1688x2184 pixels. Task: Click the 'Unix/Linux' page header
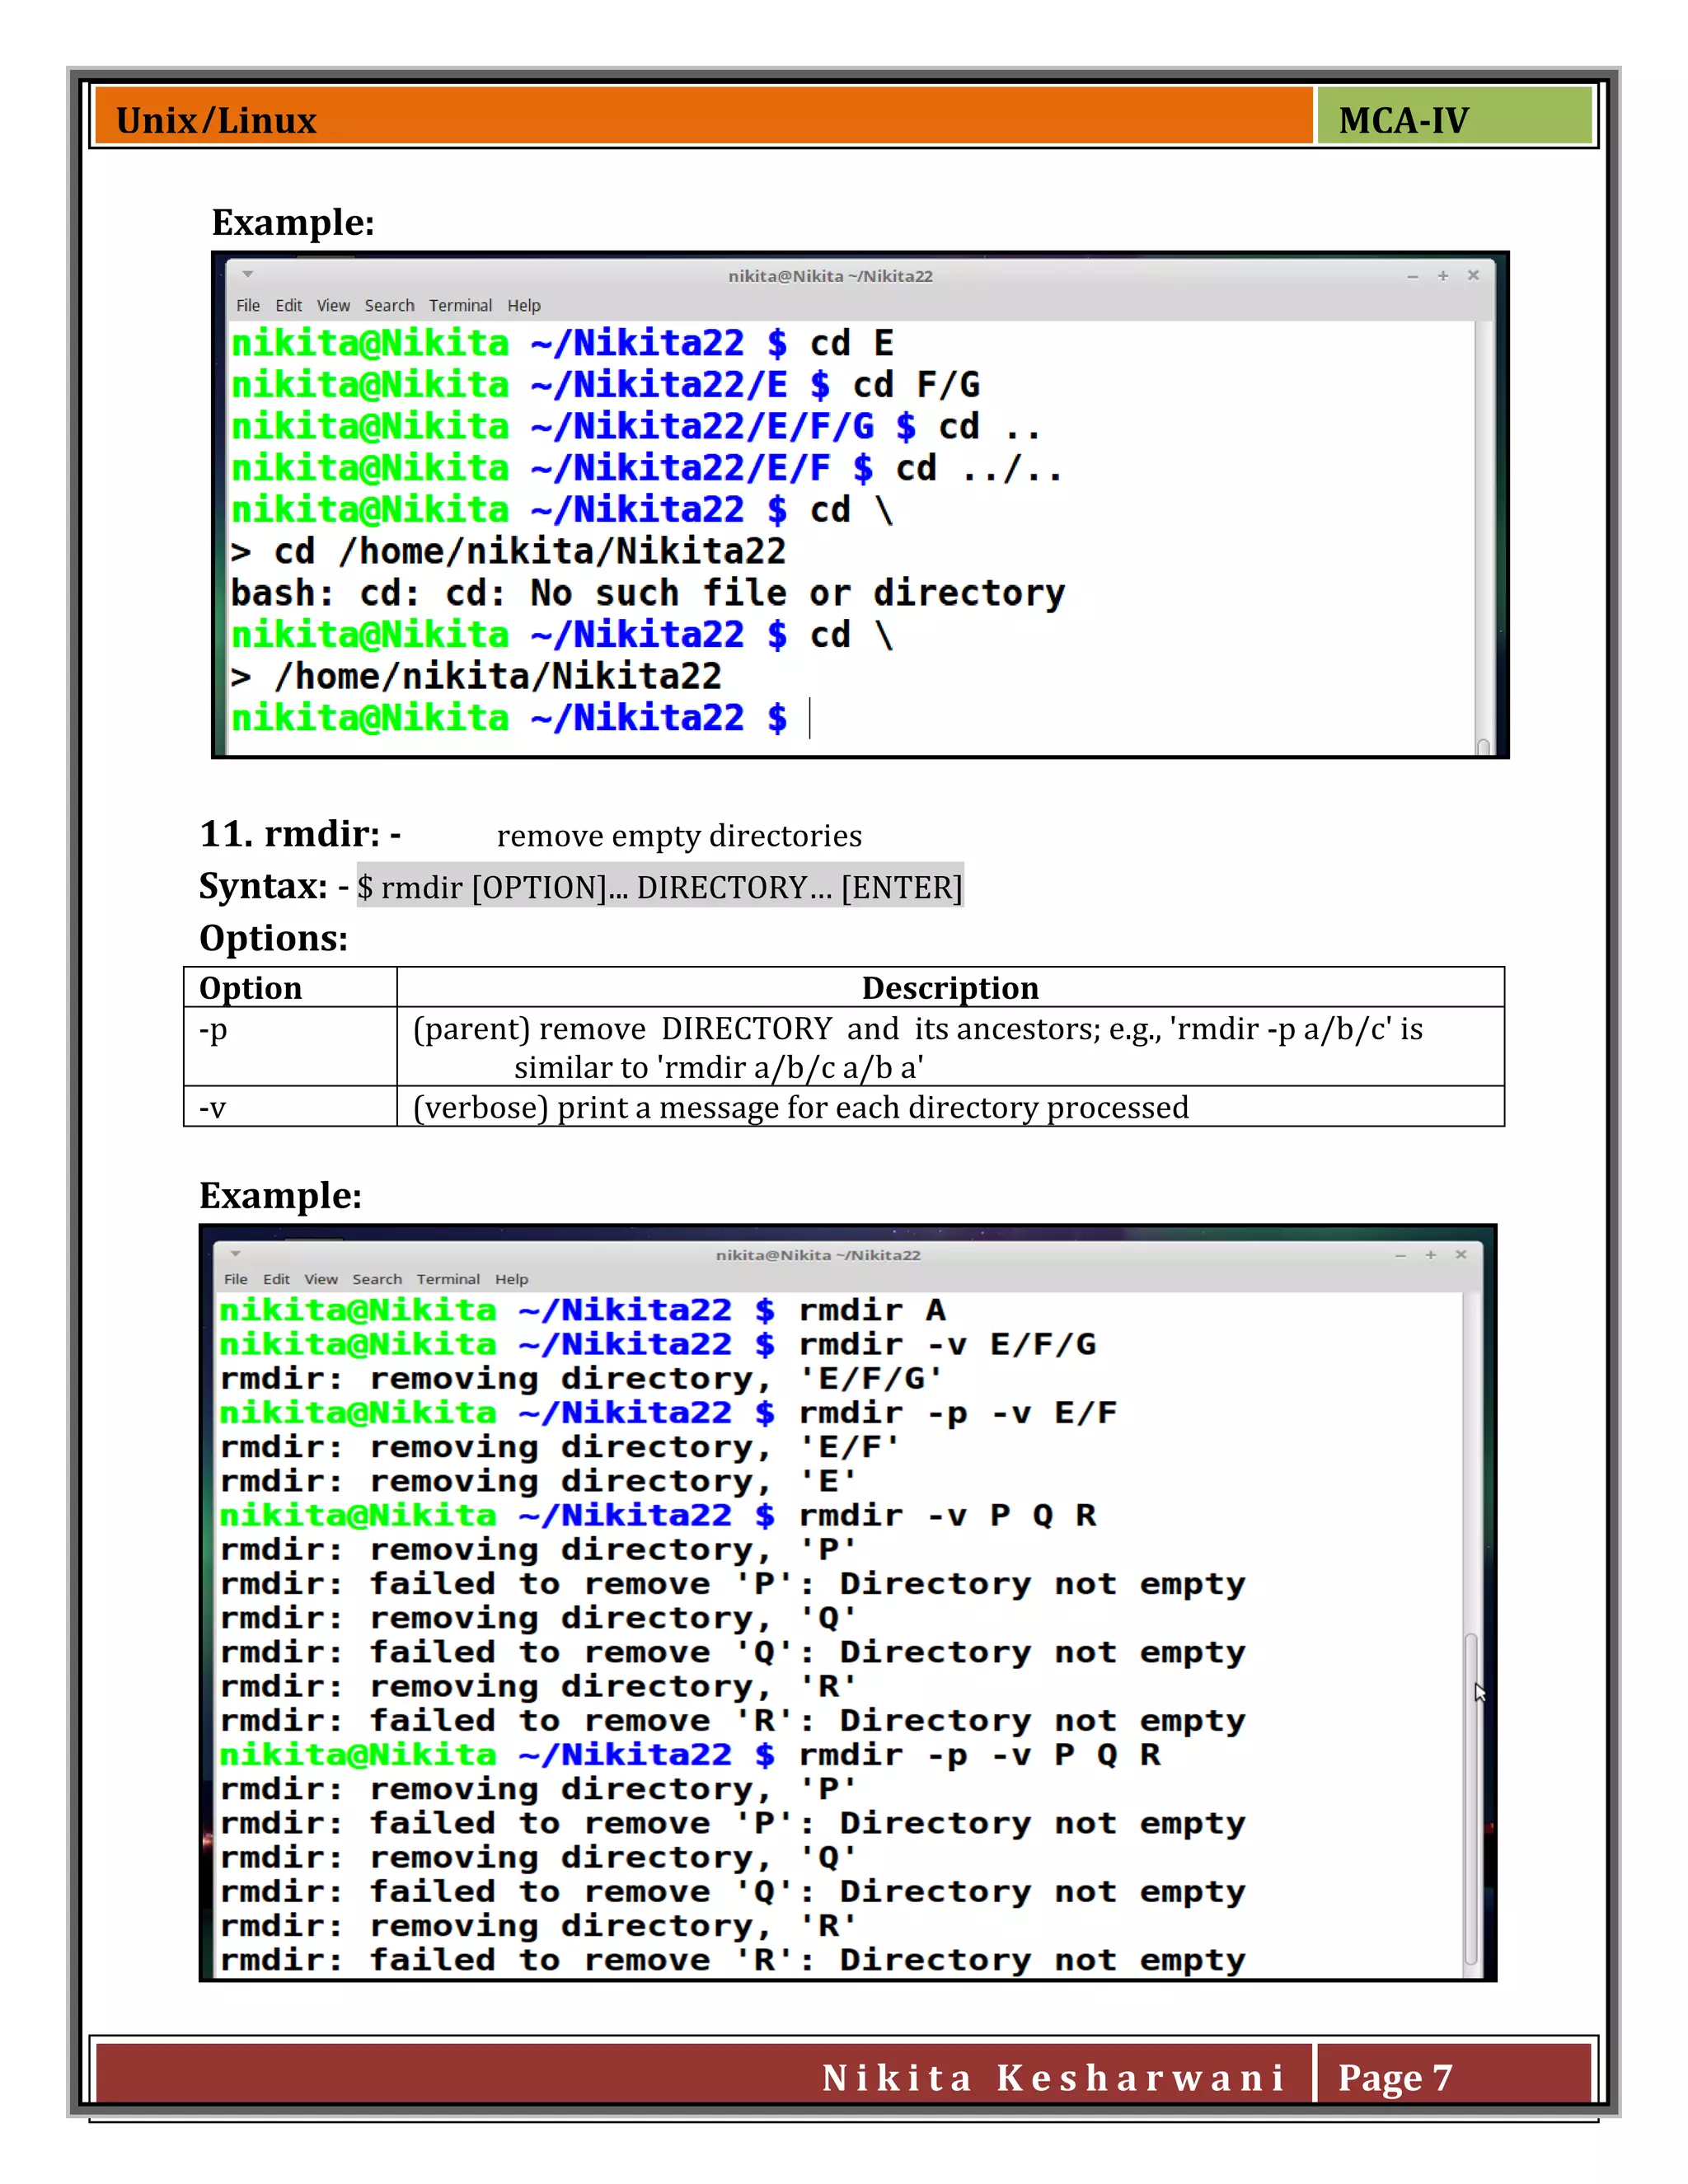tap(216, 121)
